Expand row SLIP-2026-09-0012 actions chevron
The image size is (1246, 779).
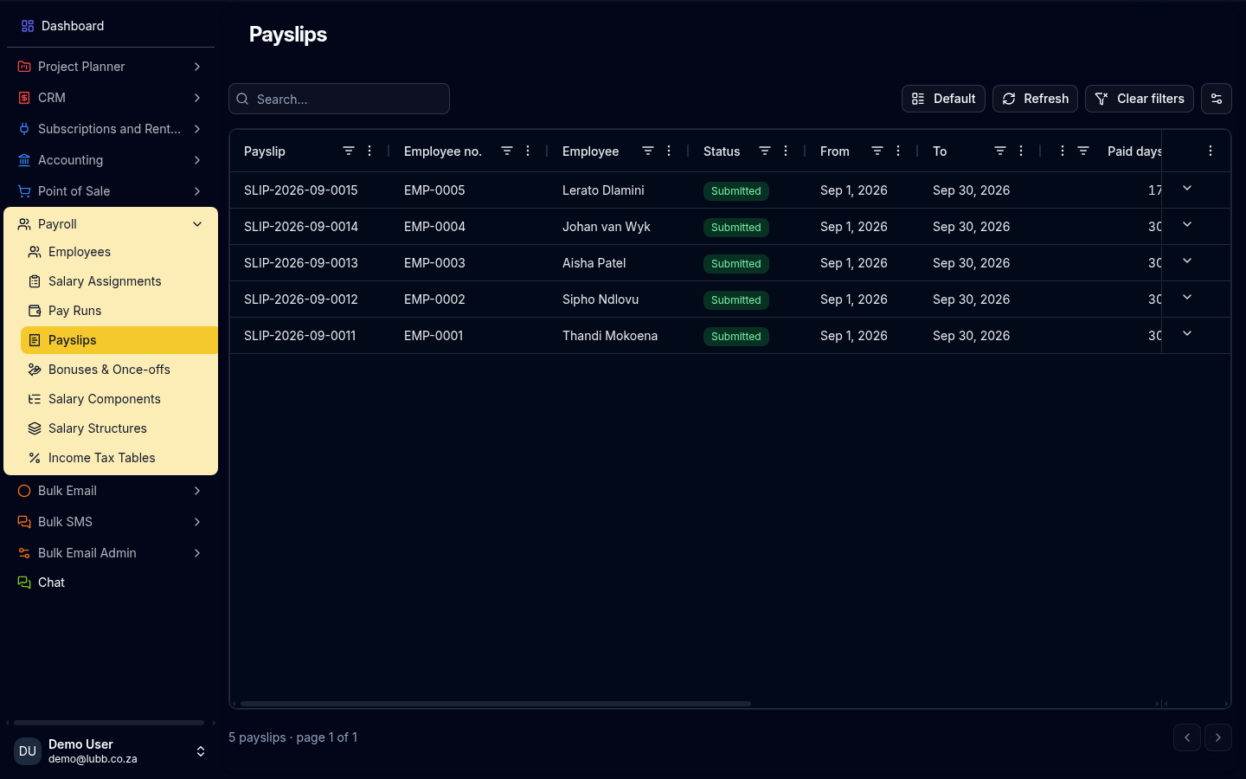pyautogui.click(x=1187, y=297)
